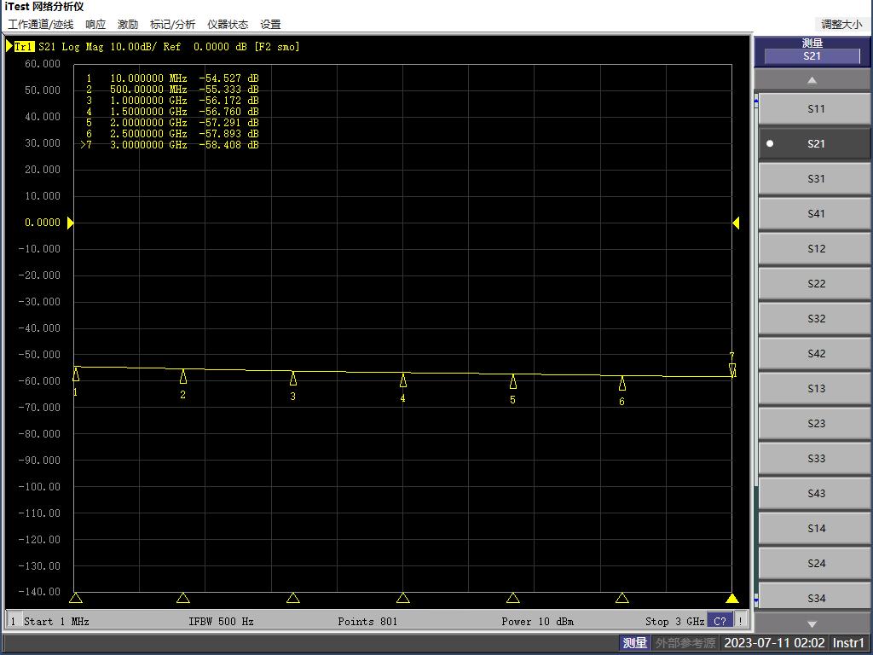Switch measurement to S12

tap(816, 249)
